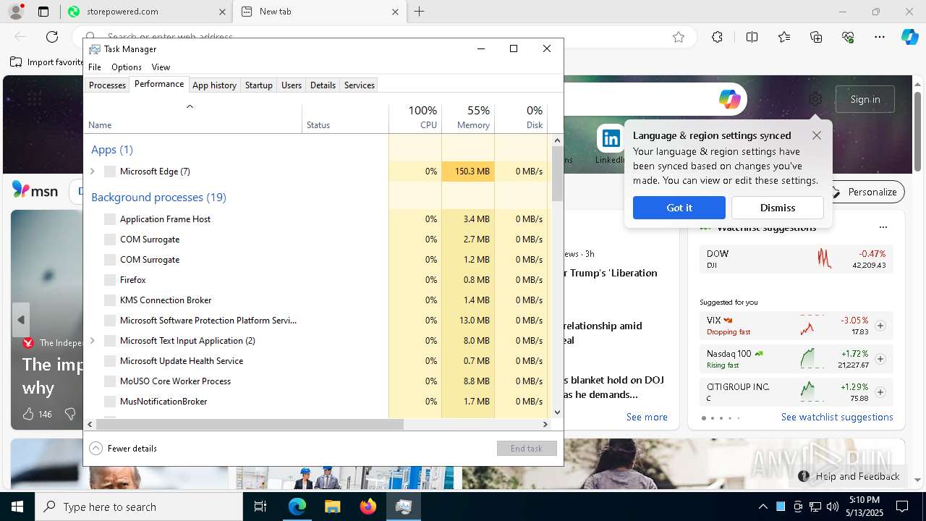Switch to the App history tab
Viewport: 926px width, 521px height.
tap(214, 85)
